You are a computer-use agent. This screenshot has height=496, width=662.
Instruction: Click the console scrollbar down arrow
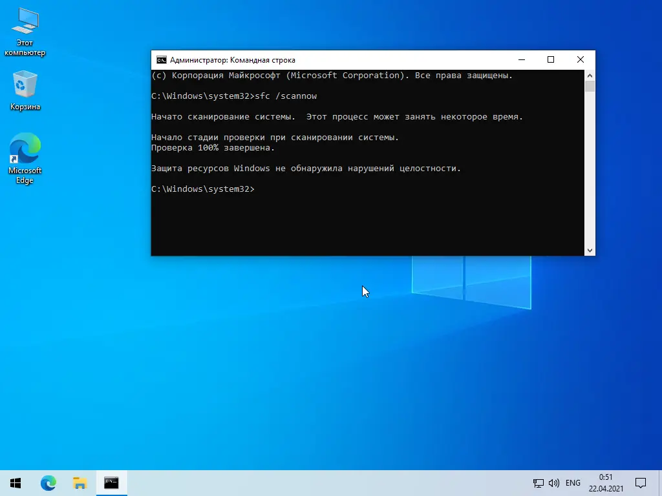590,251
